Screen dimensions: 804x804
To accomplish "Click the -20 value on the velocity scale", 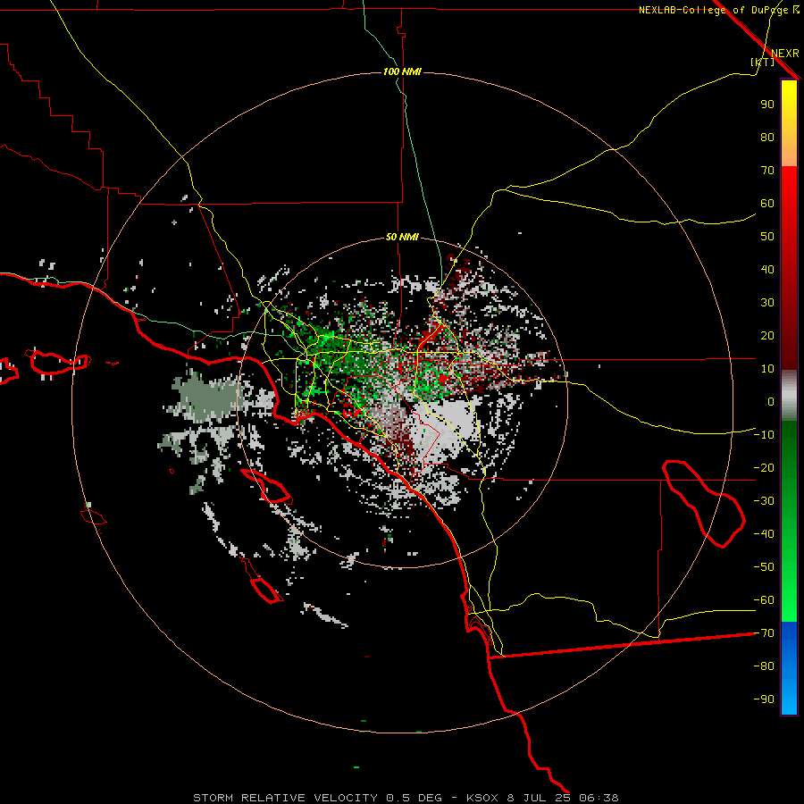I will tap(764, 468).
